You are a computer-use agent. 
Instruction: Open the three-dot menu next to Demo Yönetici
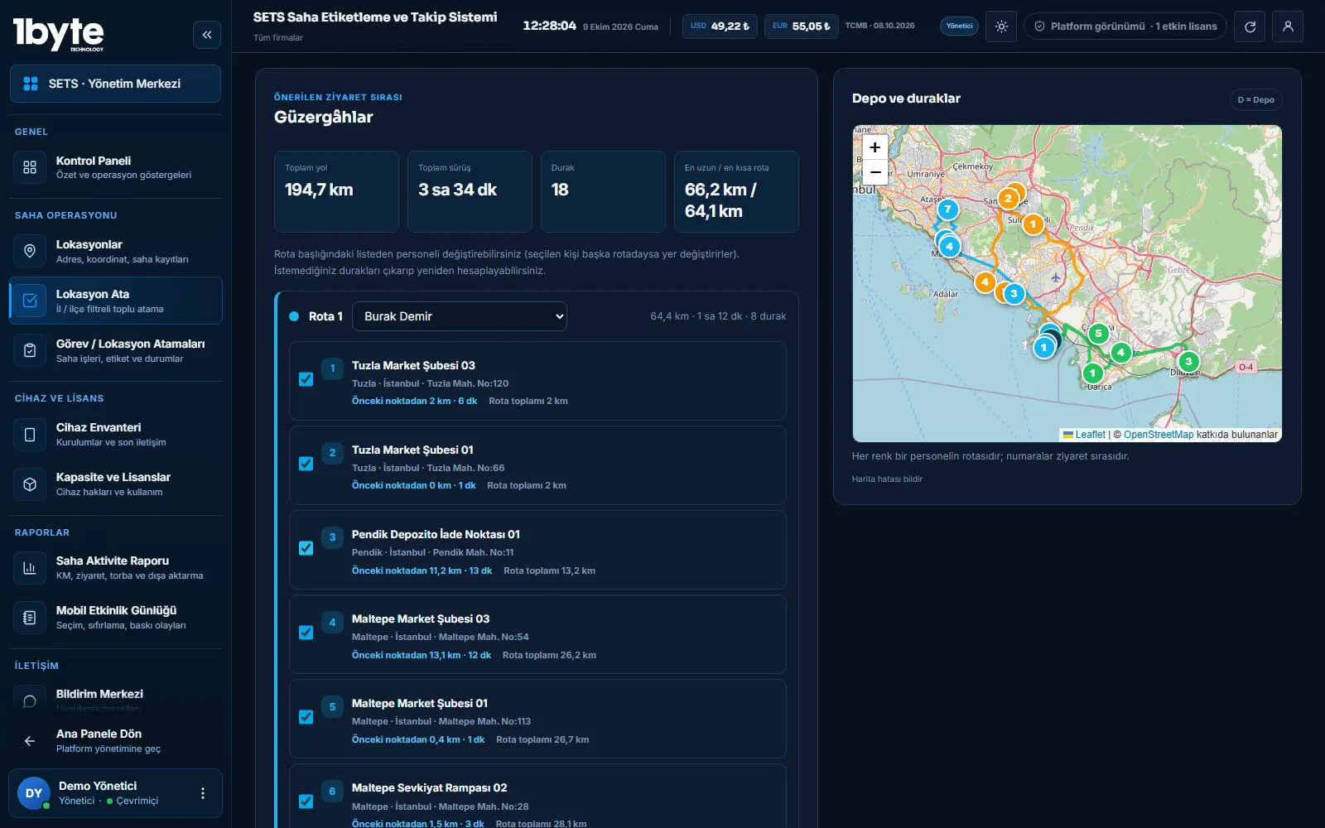(x=203, y=793)
